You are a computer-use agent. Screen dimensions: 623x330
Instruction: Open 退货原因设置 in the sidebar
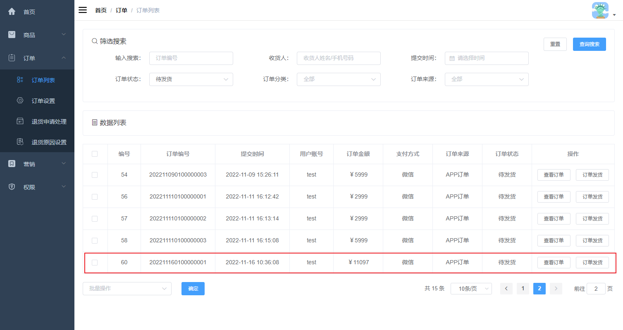37,142
